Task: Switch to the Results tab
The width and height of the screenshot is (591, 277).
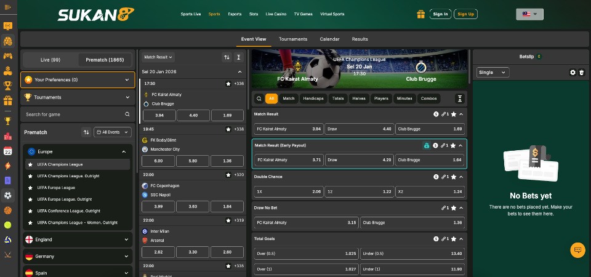Action: [360, 39]
